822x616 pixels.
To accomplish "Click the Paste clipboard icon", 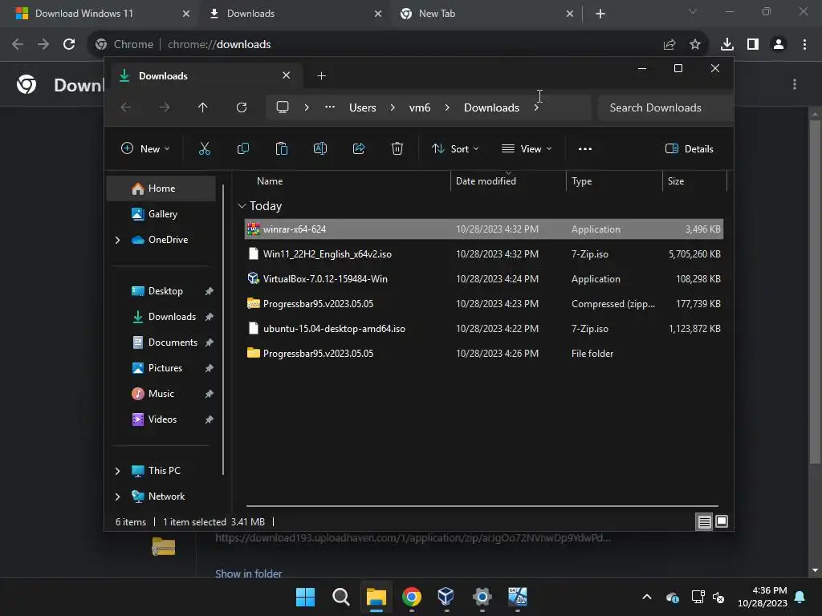I will (x=282, y=148).
